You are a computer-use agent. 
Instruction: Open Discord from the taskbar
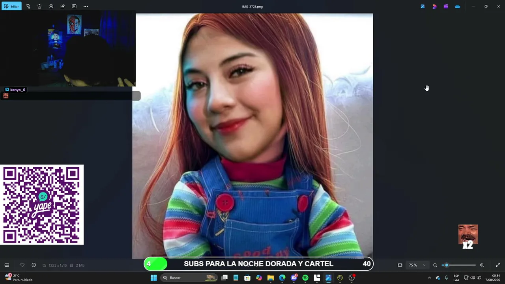pyautogui.click(x=294, y=278)
